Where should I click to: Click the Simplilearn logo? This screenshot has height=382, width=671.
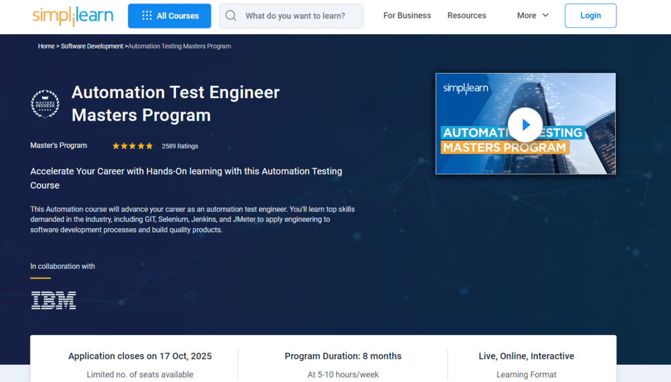[73, 16]
